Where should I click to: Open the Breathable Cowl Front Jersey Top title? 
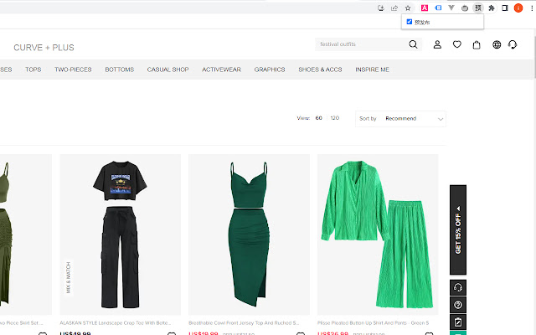tap(244, 322)
